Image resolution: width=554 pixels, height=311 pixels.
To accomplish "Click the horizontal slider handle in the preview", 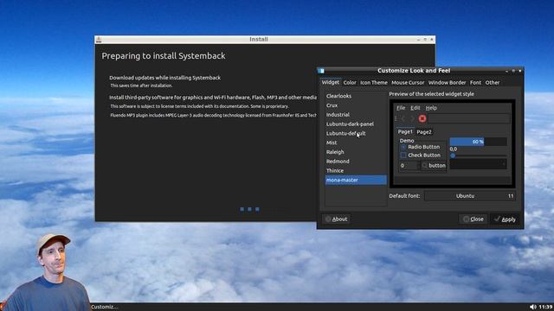I will click(x=453, y=155).
